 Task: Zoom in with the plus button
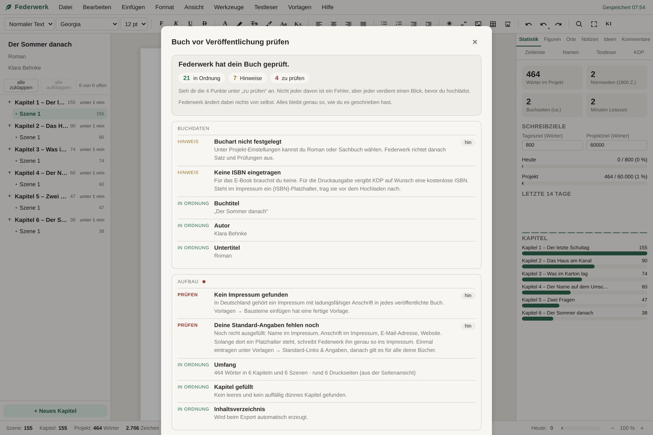(642, 428)
